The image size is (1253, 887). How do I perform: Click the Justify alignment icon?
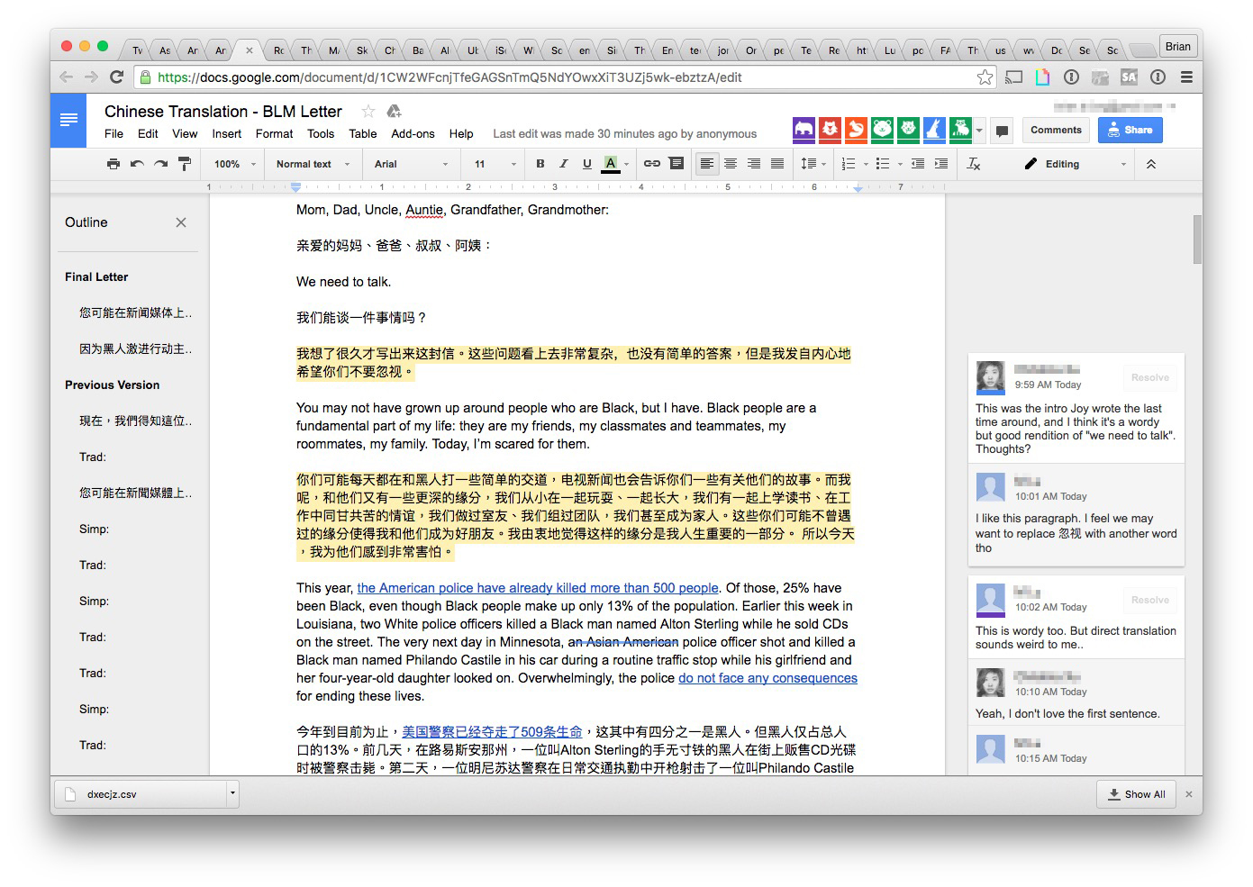click(776, 164)
